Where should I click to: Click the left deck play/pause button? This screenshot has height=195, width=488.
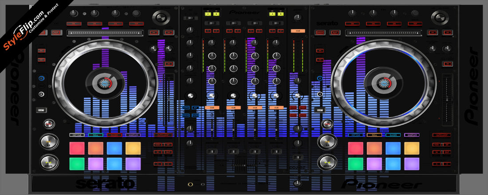pyautogui.click(x=49, y=162)
